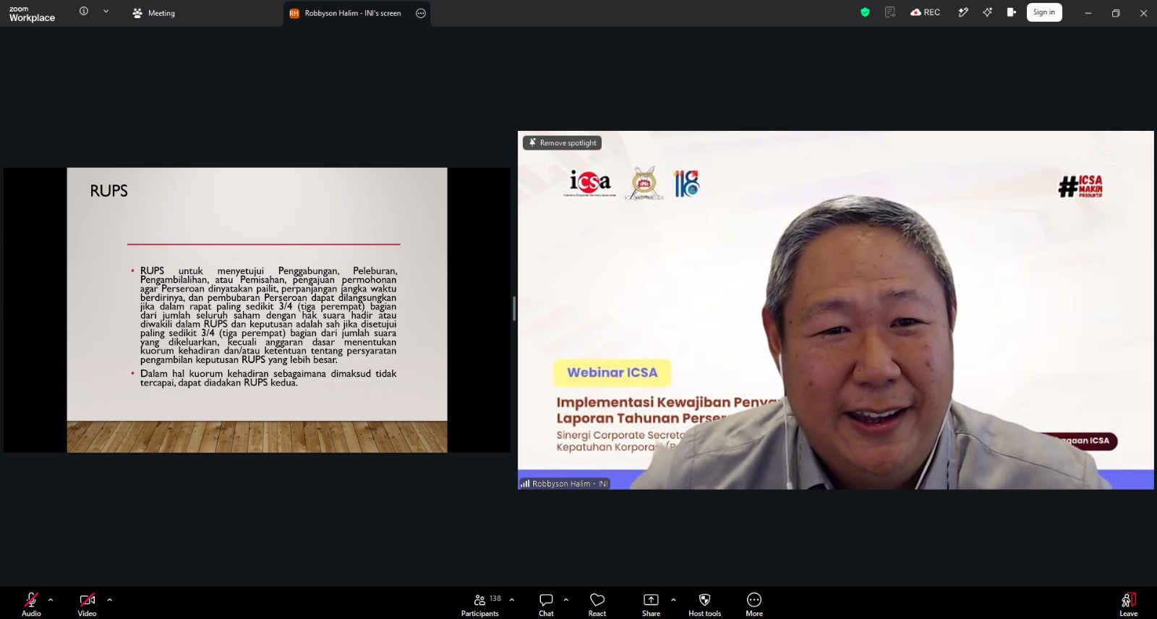
Task: Expand the Video options arrow
Action: [110, 599]
